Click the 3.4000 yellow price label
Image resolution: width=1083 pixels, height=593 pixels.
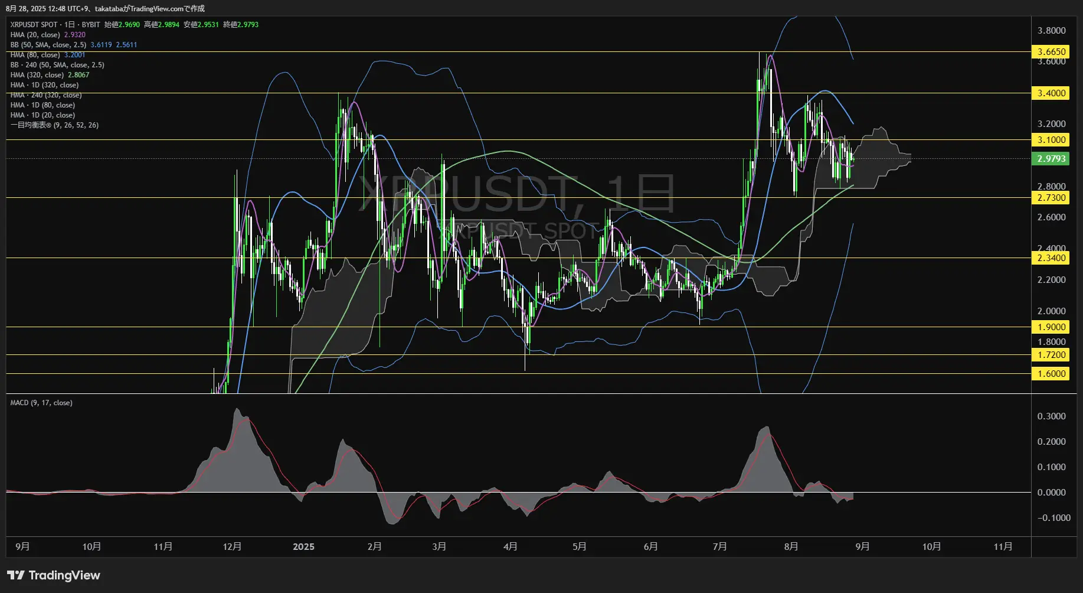(x=1051, y=93)
